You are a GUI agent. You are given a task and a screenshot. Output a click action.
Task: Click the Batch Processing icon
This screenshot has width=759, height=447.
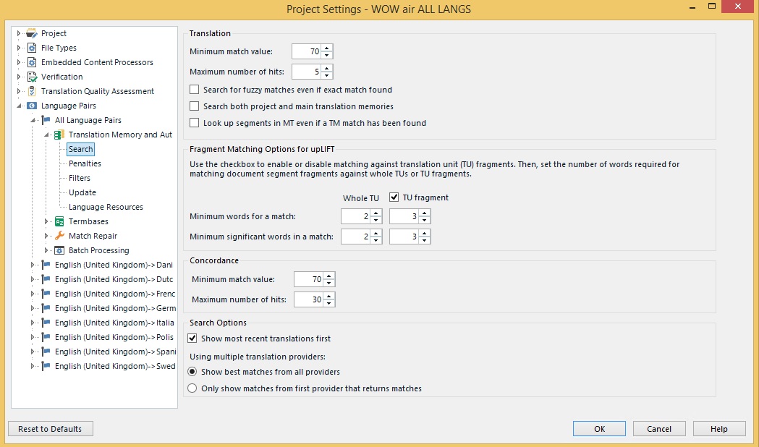pos(59,250)
